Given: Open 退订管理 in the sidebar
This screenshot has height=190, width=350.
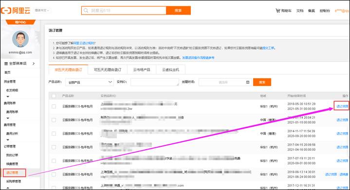Looking at the screenshot, I should 12,173.
